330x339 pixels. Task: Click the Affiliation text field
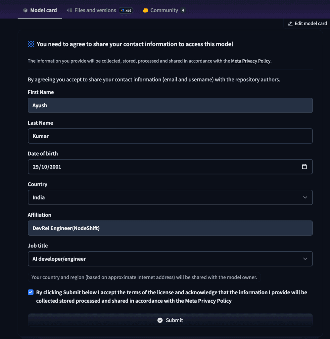170,228
